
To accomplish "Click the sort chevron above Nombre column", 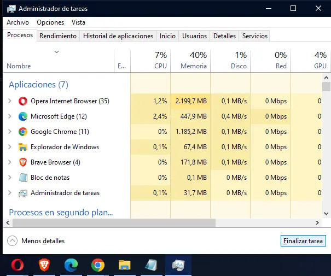I will 56,52.
